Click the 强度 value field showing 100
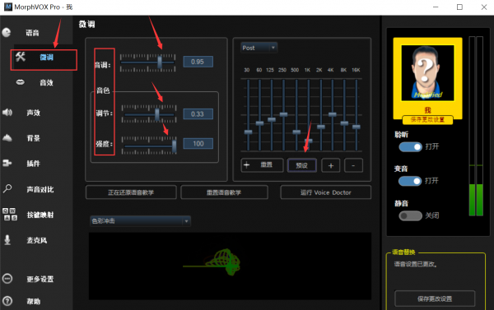Screen dimensions: 494x310 tap(198, 144)
